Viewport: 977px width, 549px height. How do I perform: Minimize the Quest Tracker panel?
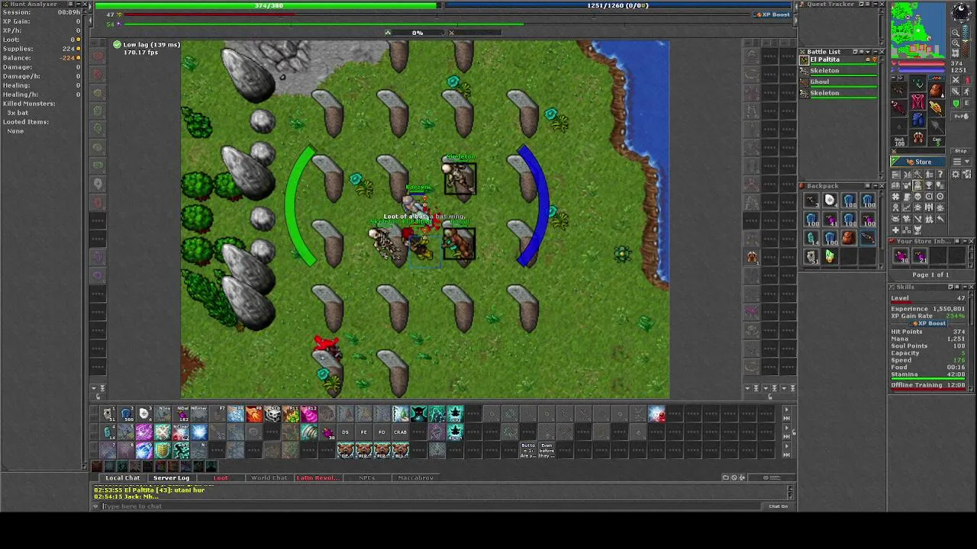click(875, 4)
